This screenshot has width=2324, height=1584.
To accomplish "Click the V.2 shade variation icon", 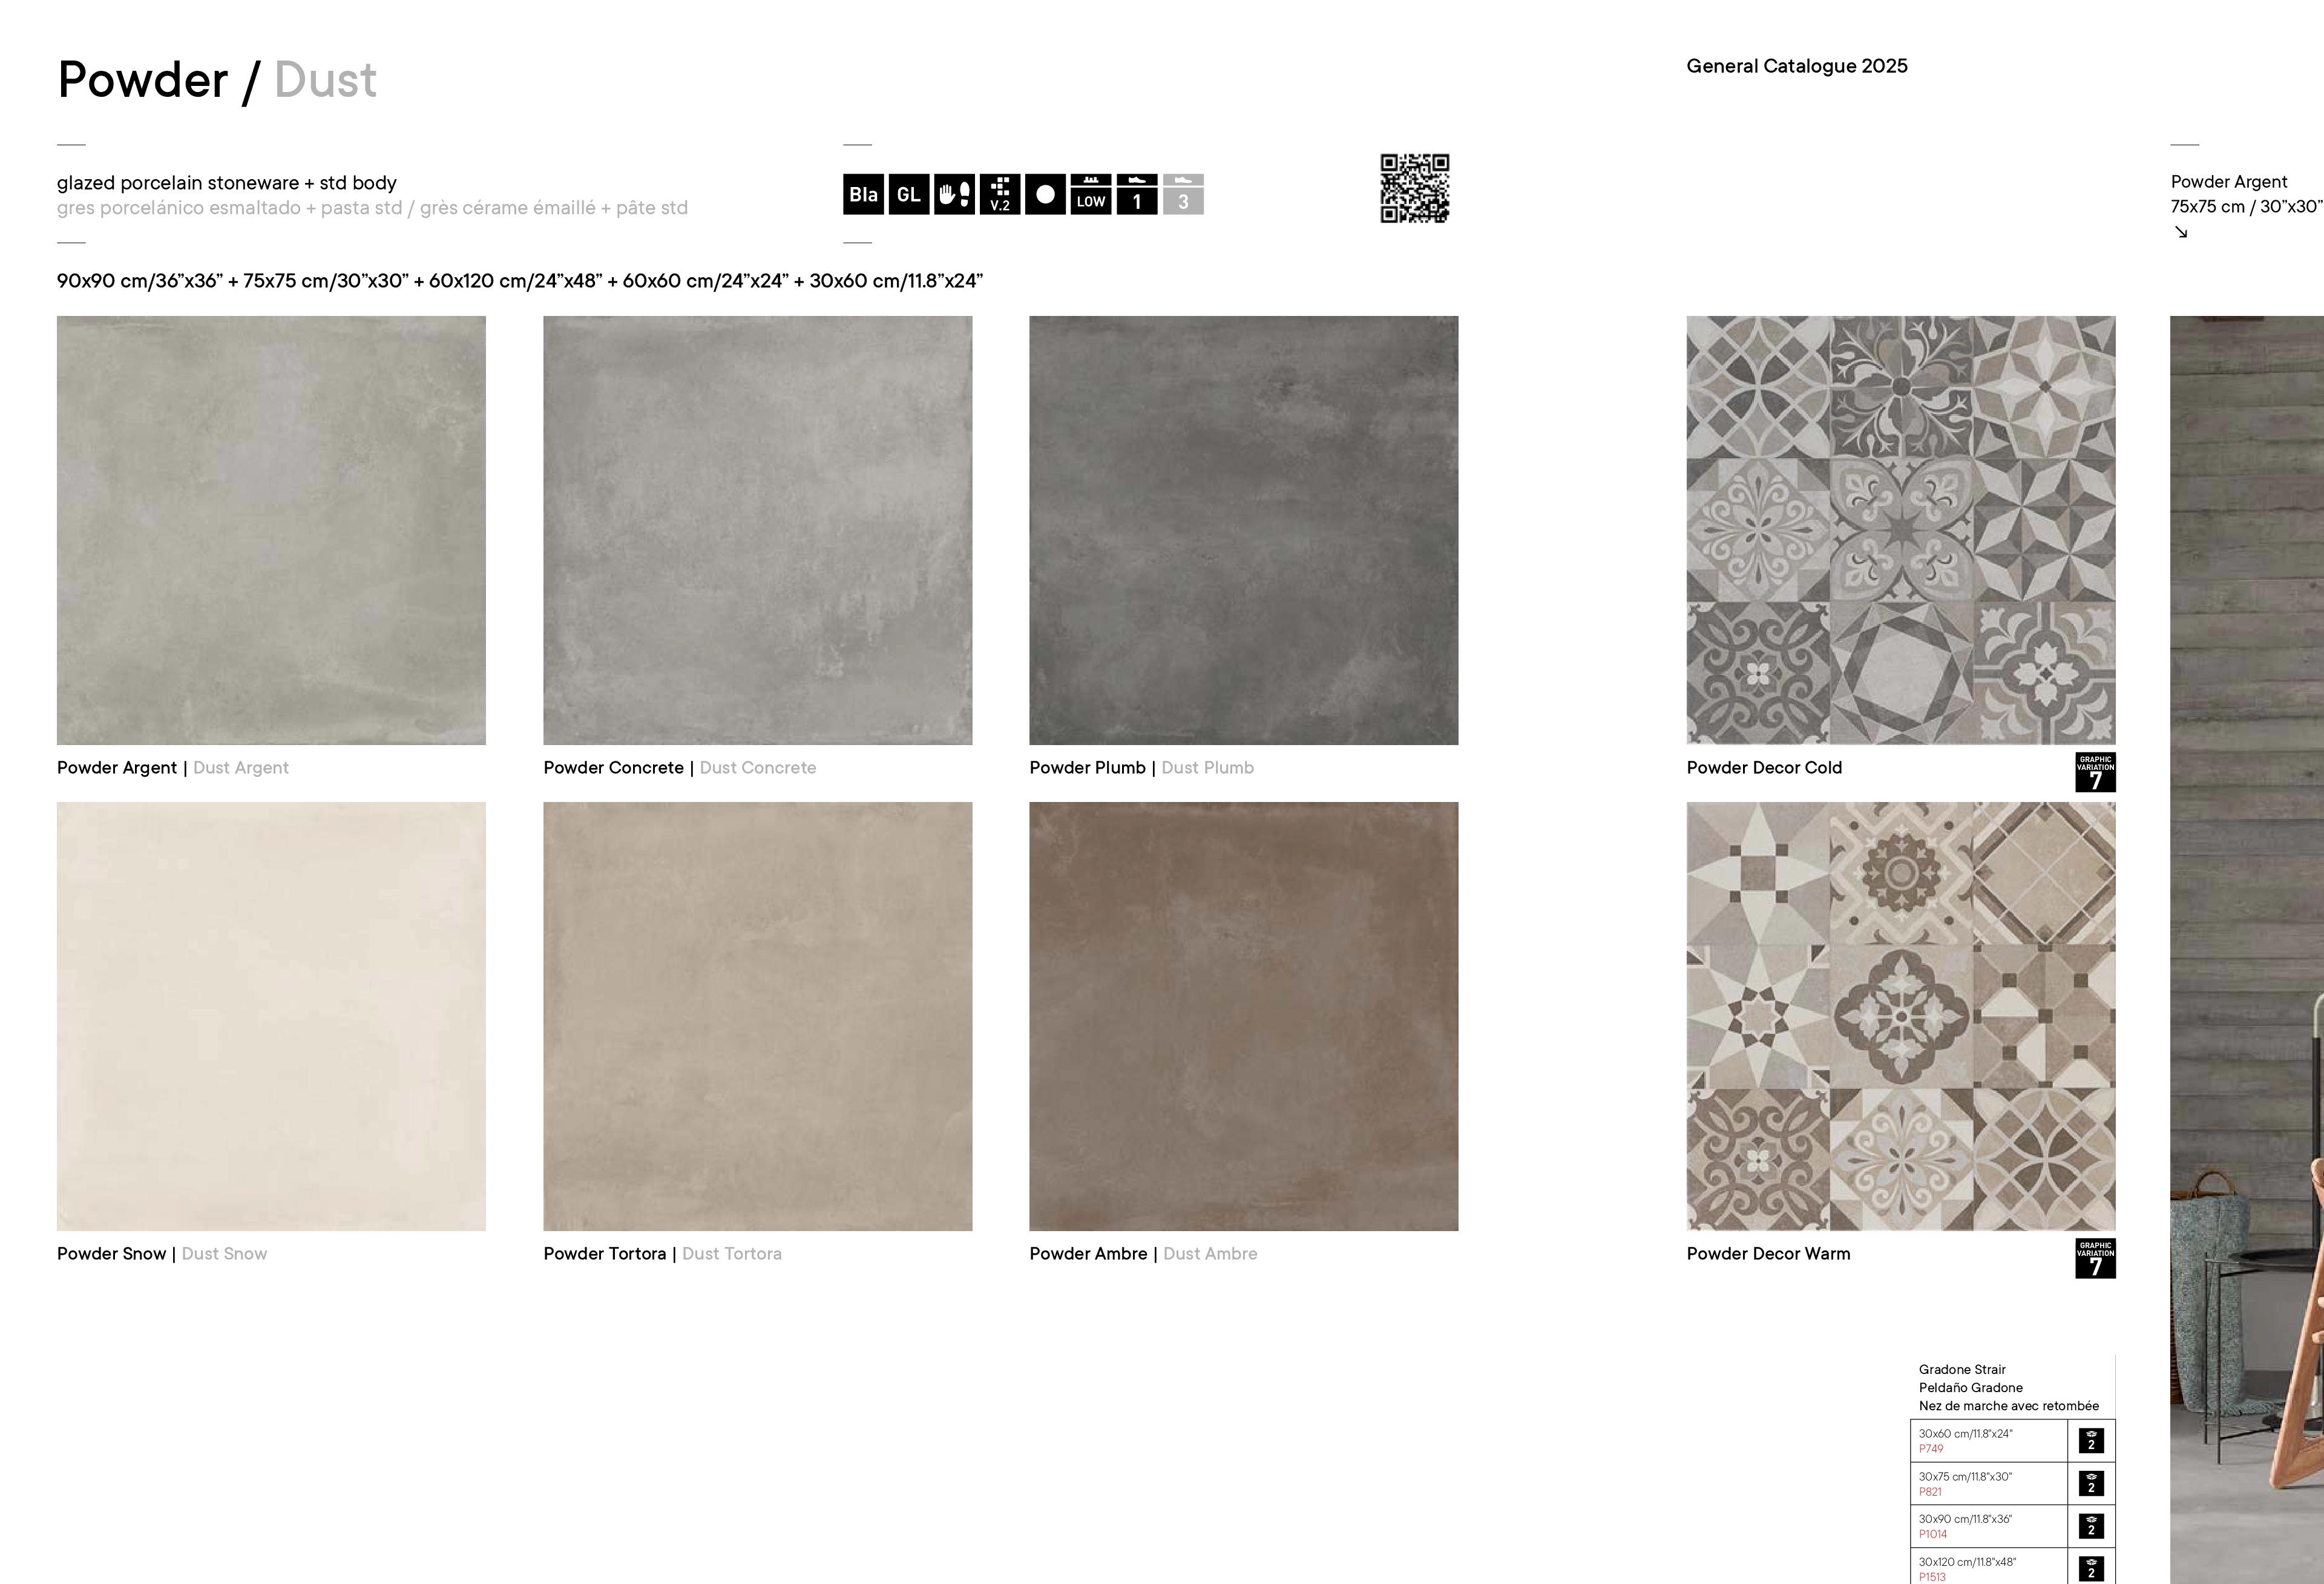I will (1000, 194).
